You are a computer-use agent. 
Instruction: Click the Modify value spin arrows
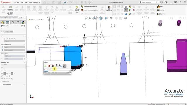(70, 71)
